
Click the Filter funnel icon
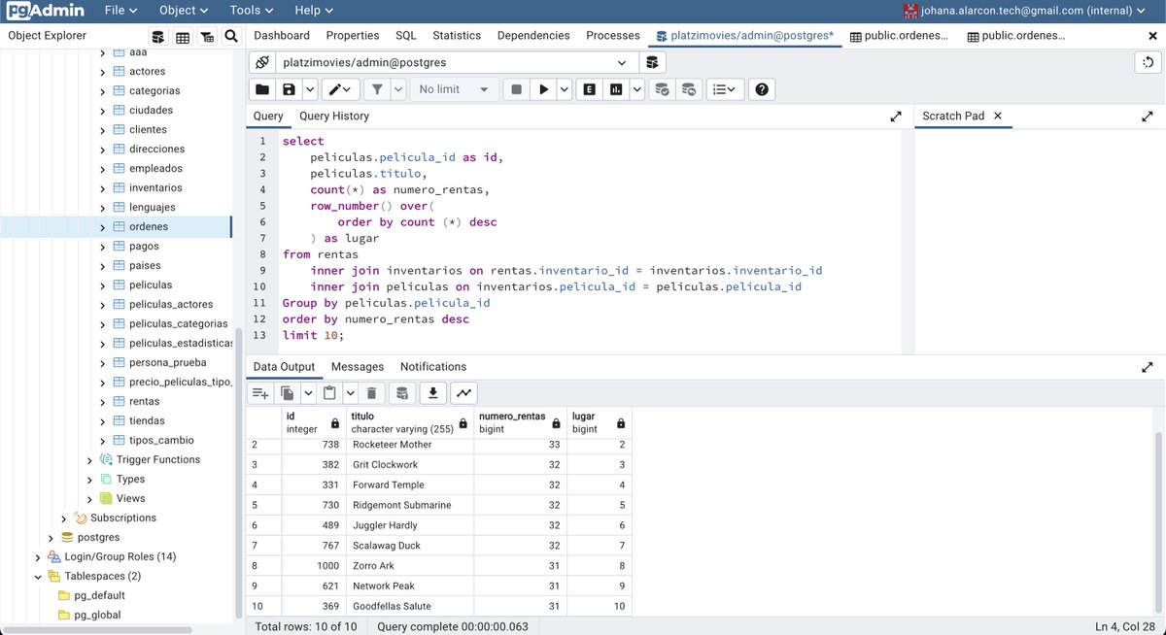(x=377, y=89)
